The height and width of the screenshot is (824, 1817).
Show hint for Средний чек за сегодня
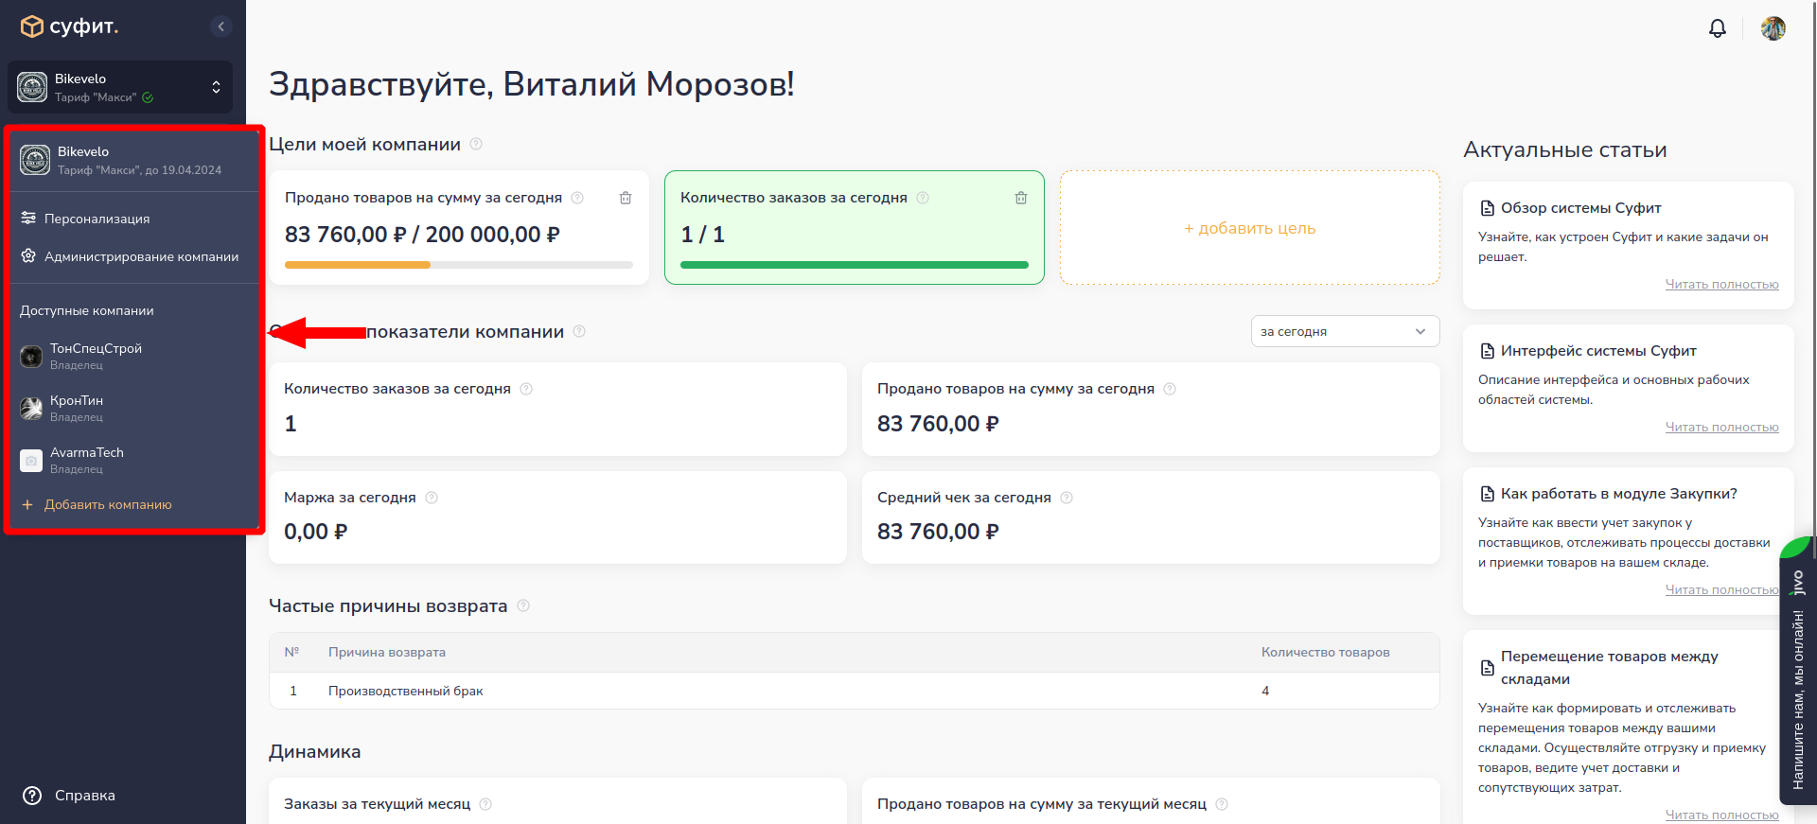pos(1067,498)
